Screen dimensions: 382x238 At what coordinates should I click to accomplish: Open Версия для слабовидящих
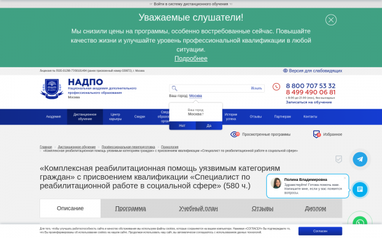click(x=315, y=70)
